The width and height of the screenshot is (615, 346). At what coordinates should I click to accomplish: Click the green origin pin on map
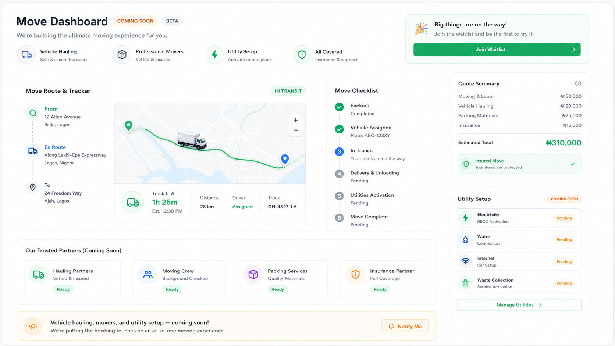(129, 126)
